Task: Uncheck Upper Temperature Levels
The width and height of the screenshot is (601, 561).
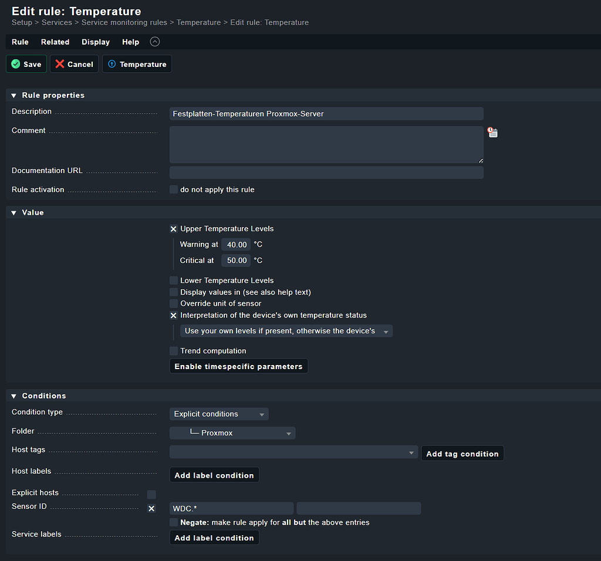Action: tap(174, 229)
